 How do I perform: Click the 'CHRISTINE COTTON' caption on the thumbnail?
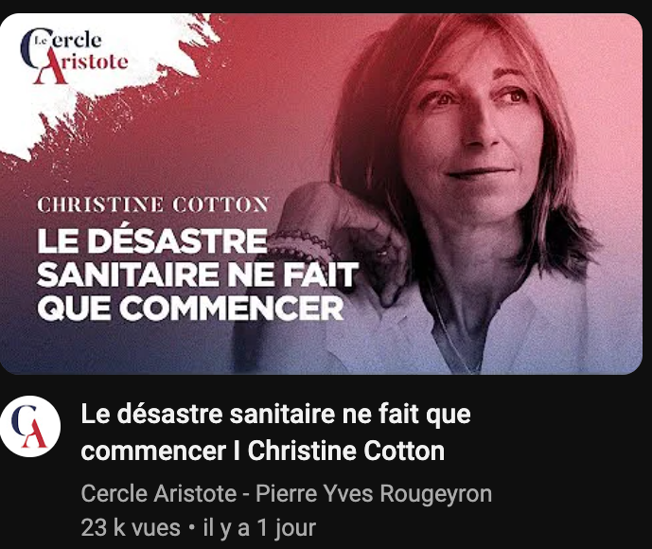point(153,204)
